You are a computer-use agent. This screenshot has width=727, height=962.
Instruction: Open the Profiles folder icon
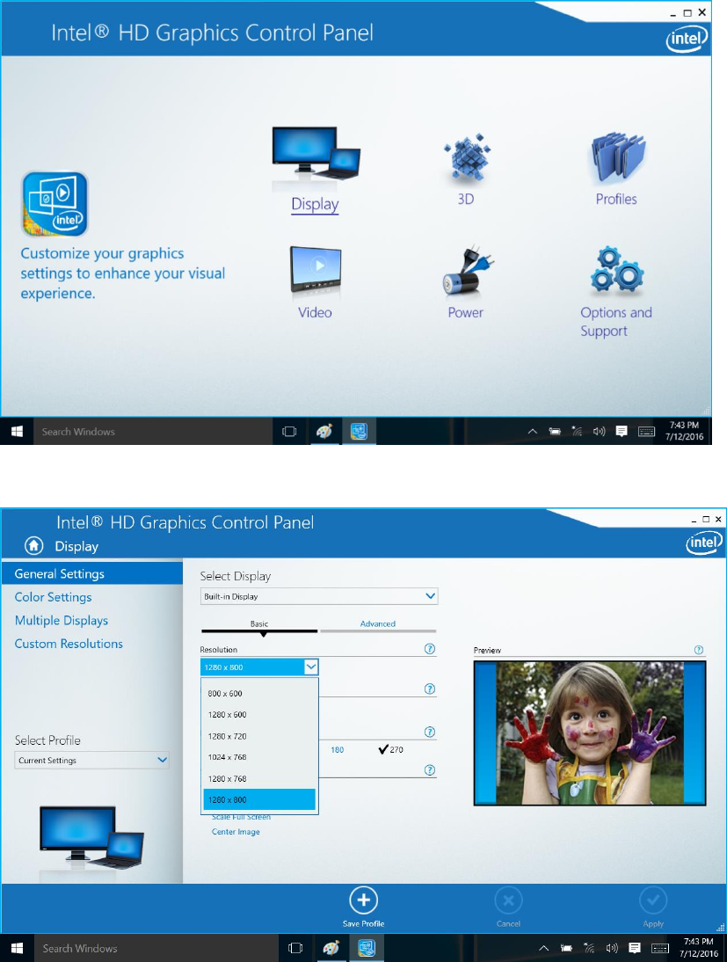618,157
